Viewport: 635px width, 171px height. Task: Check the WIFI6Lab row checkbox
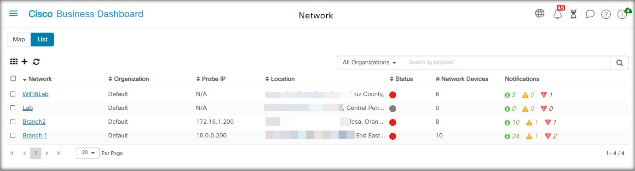(13, 94)
